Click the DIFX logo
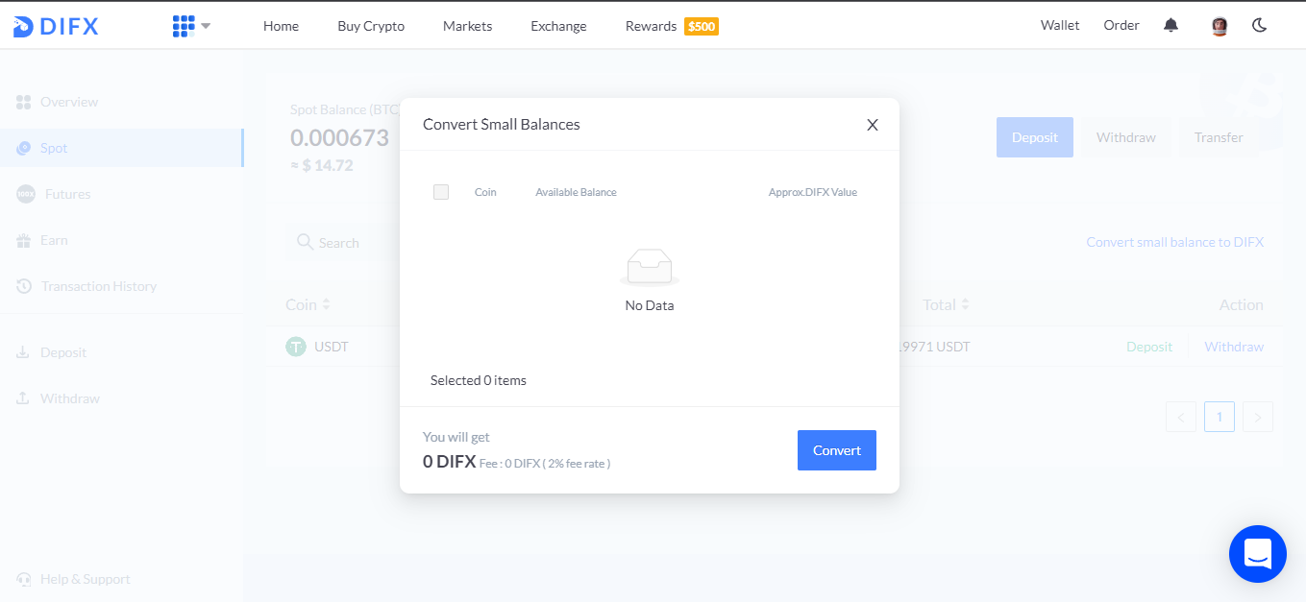The width and height of the screenshot is (1306, 602). [x=56, y=27]
